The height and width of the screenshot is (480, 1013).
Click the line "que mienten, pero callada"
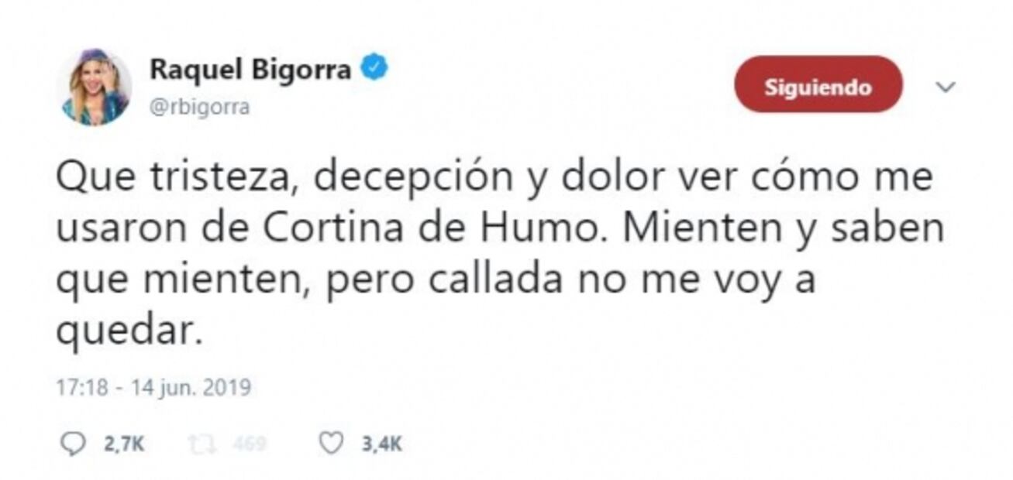pos(308,282)
